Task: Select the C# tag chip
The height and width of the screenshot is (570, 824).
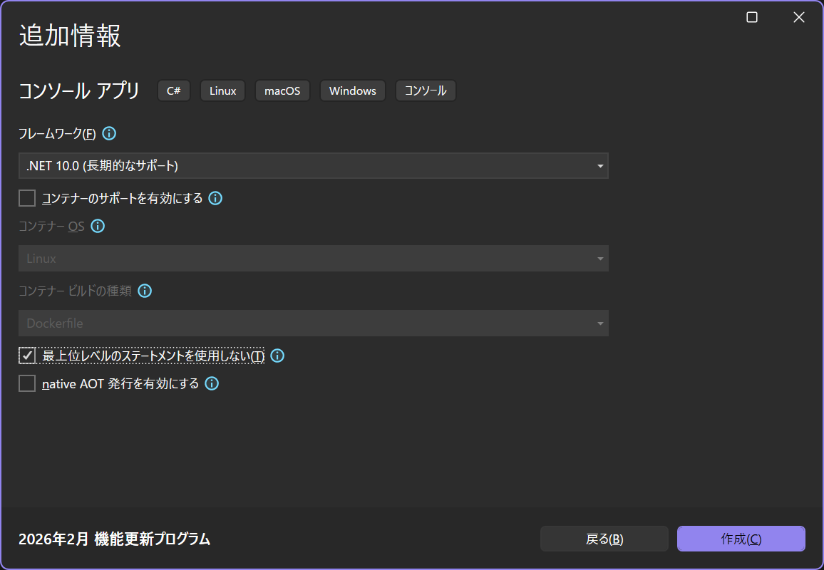Action: tap(173, 90)
